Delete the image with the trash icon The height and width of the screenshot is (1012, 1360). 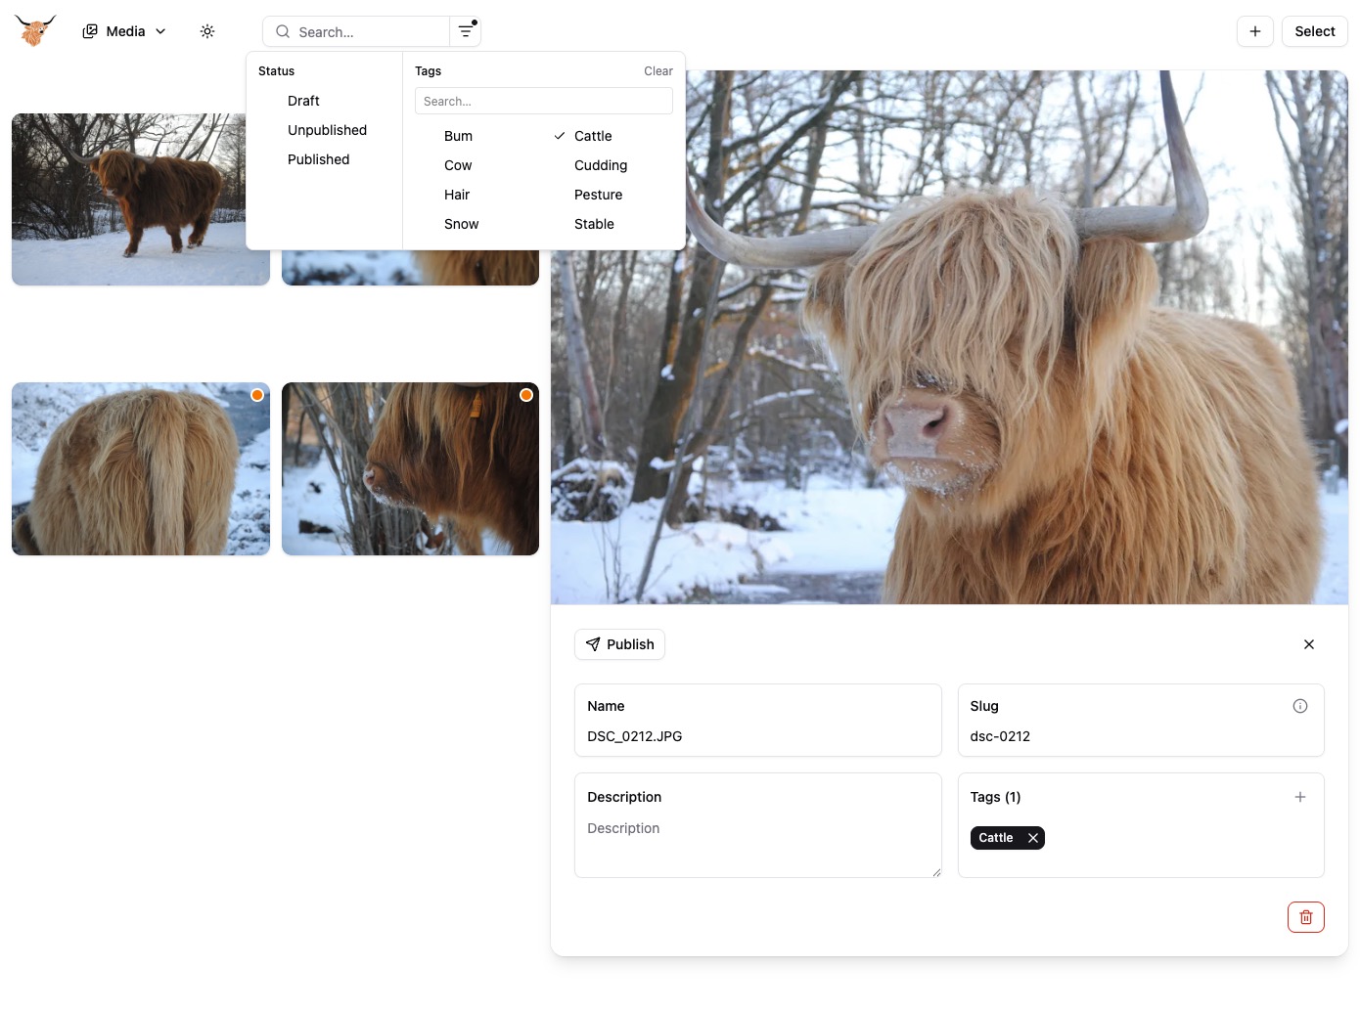1305,917
